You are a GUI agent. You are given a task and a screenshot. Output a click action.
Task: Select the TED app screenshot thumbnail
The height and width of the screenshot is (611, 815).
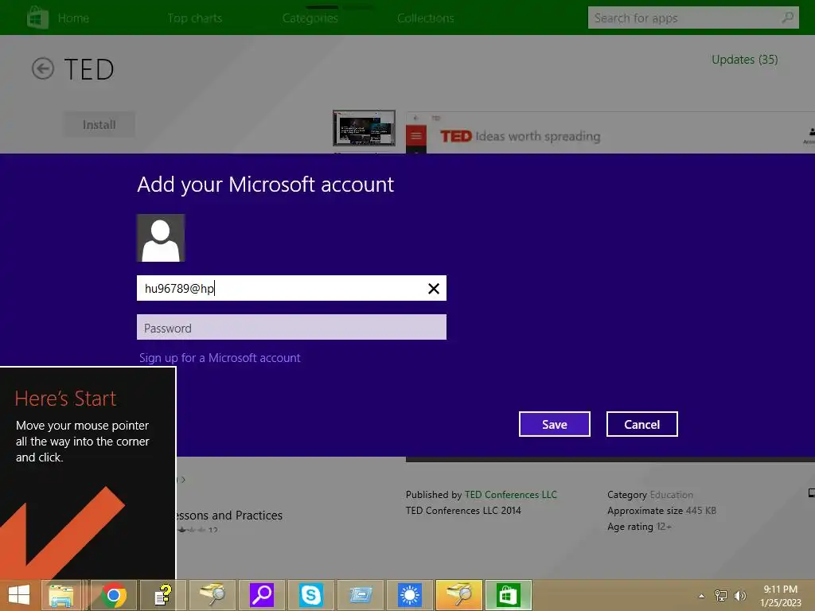364,128
